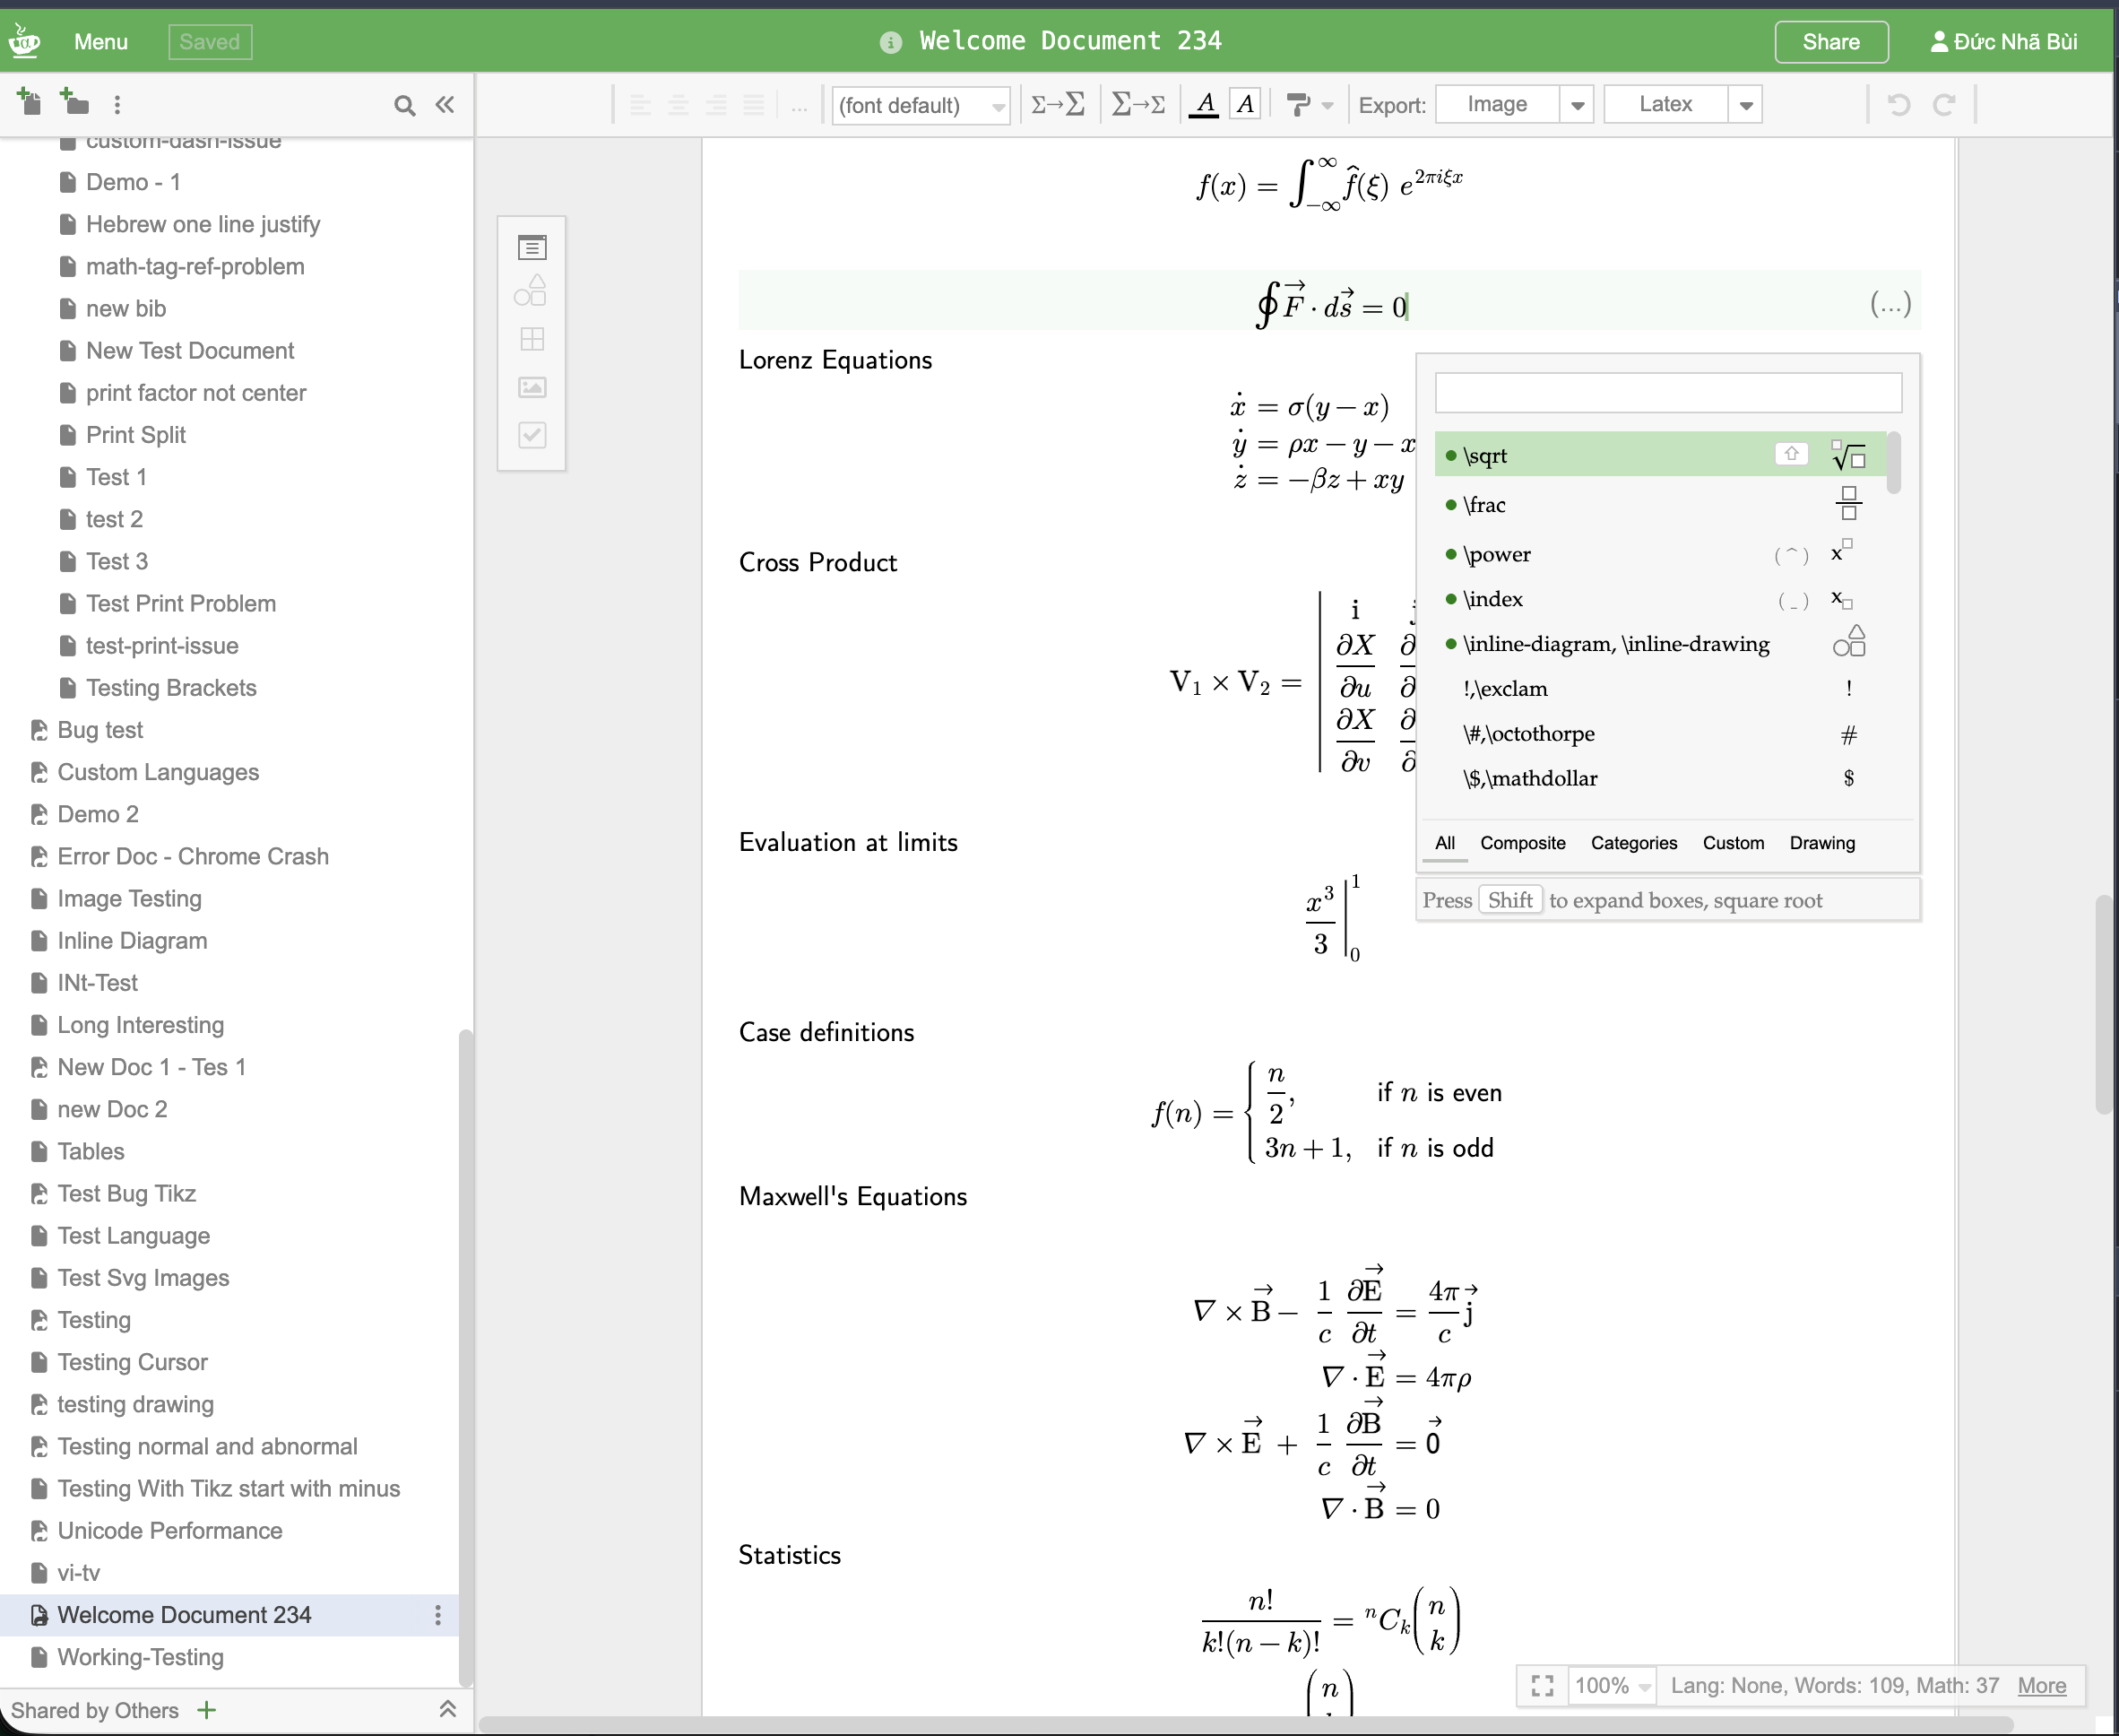Search documents with the magnifier icon
The width and height of the screenshot is (2119, 1736).
pos(403,105)
